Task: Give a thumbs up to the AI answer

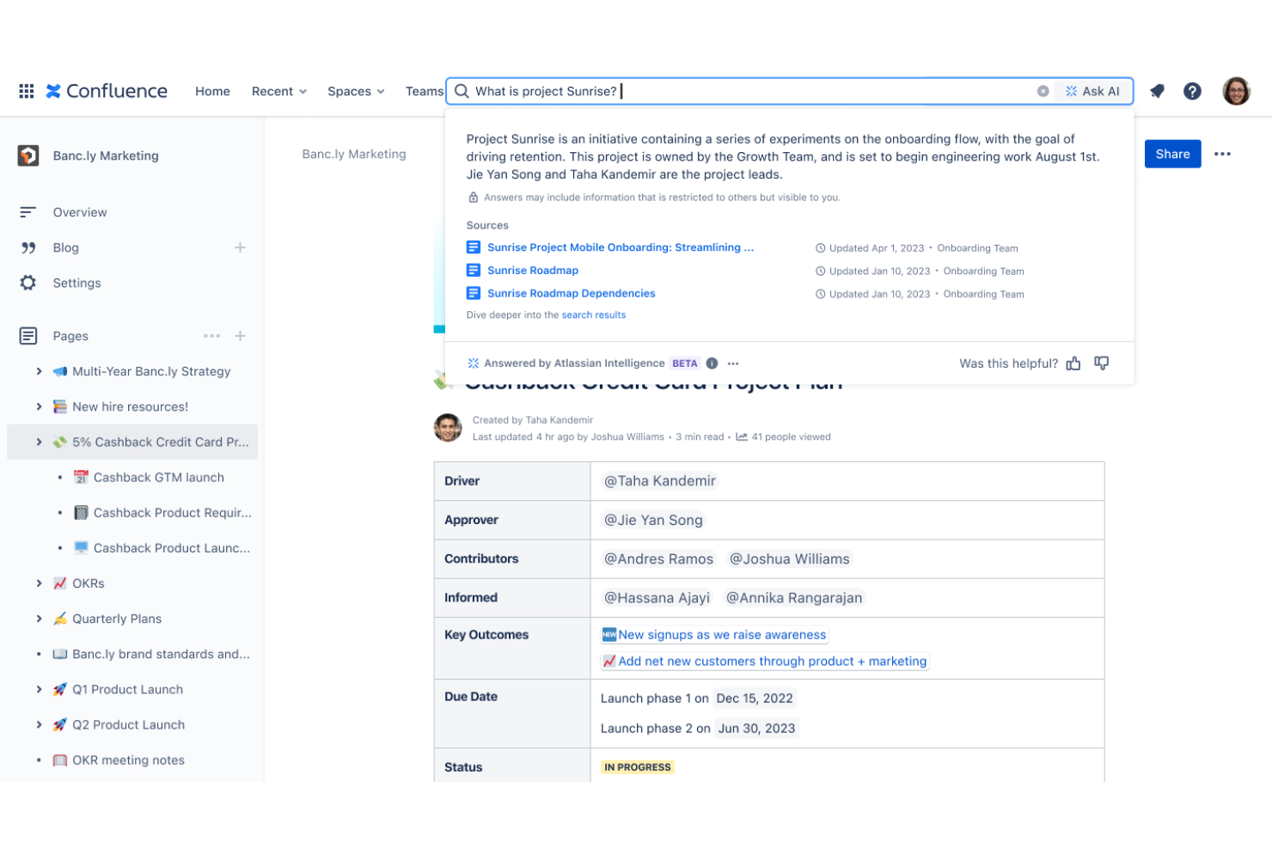Action: click(x=1073, y=363)
